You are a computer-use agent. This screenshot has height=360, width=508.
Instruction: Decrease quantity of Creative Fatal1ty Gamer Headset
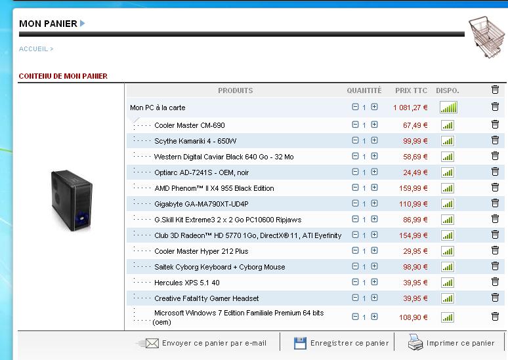[356, 298]
